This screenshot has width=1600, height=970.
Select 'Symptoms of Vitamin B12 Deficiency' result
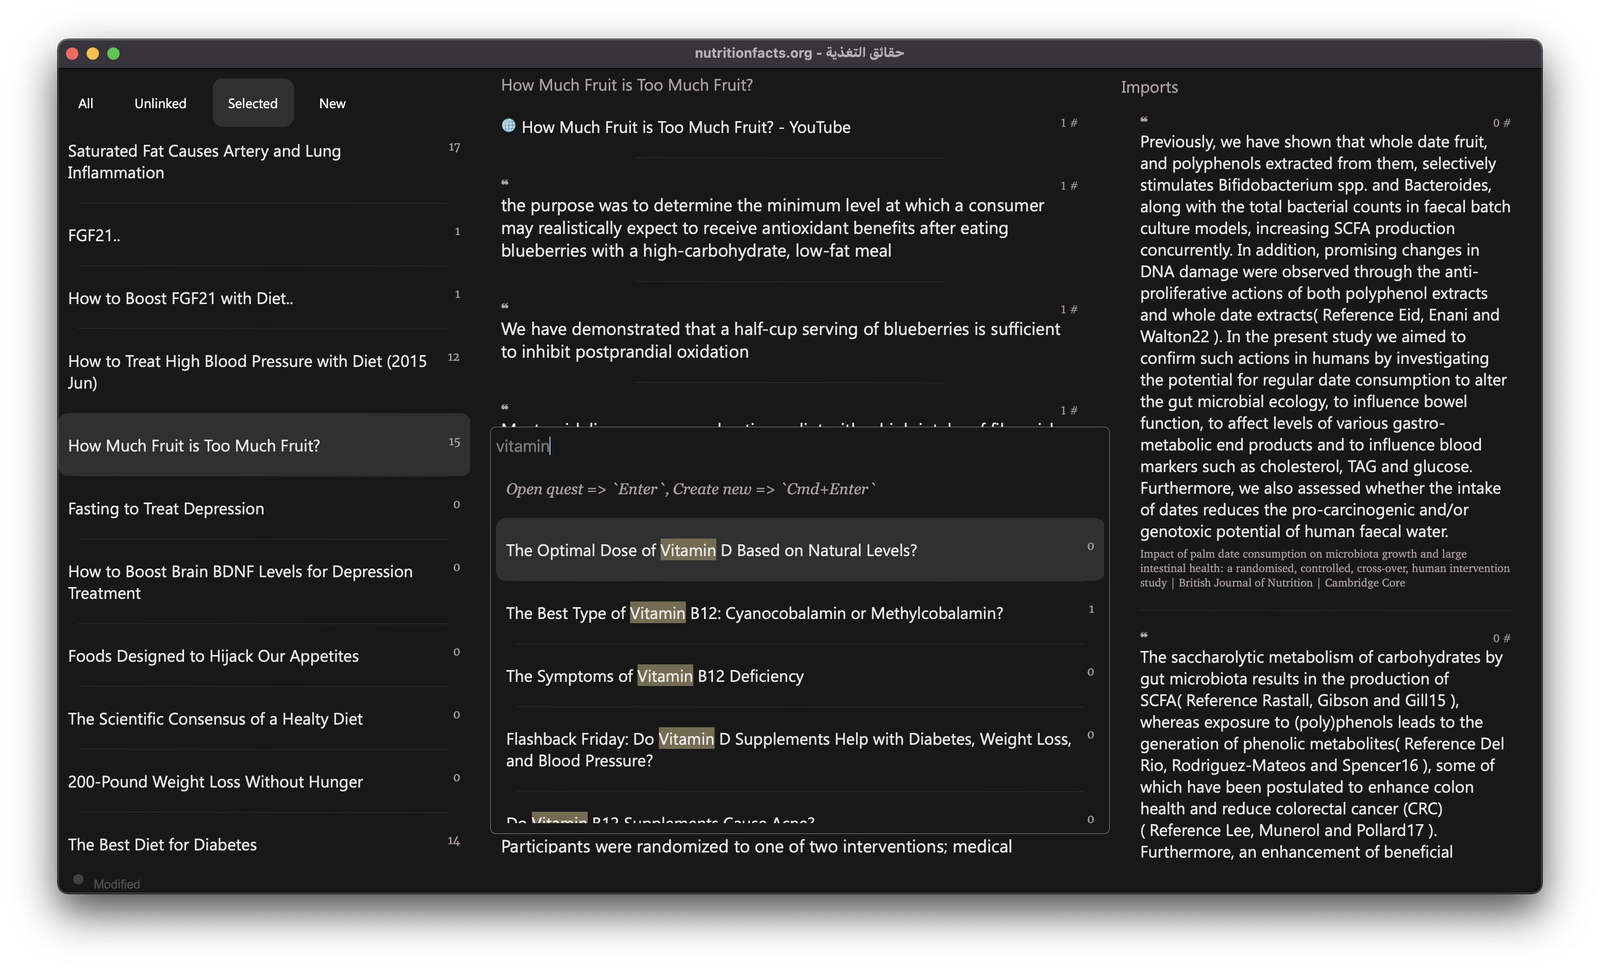coord(799,676)
